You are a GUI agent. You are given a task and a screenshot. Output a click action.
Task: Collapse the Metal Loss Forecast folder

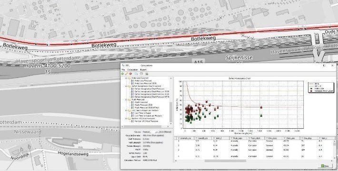click(x=126, y=78)
